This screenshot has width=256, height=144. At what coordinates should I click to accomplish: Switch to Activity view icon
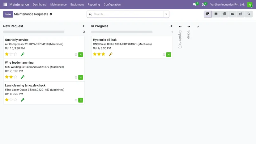click(x=249, y=14)
